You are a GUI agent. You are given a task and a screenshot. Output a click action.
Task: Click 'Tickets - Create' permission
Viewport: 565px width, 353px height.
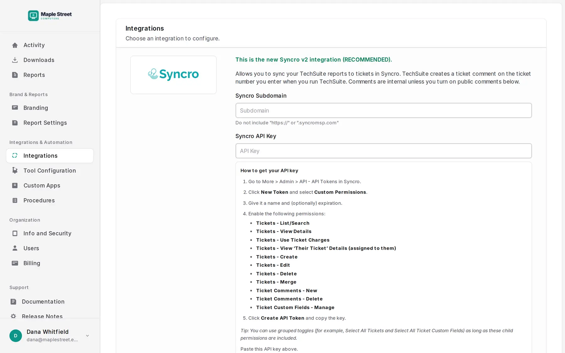pyautogui.click(x=277, y=257)
